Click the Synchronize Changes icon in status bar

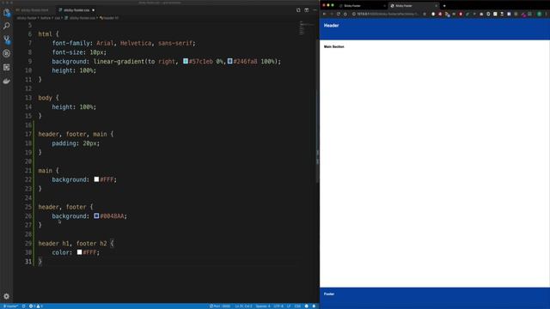tap(23, 306)
